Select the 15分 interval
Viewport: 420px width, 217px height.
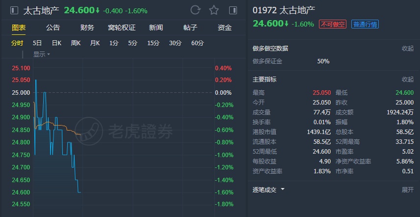coord(153,43)
